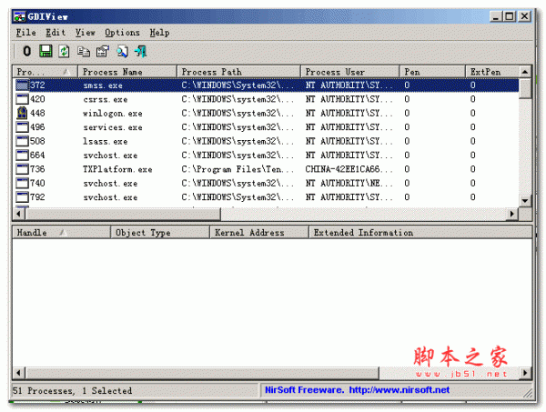546x412 pixels.
Task: Open the View menu
Action: (86, 33)
